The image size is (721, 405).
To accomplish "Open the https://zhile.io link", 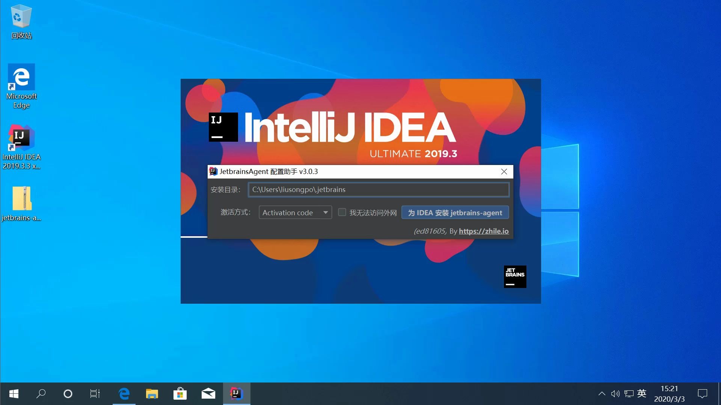I will click(484, 231).
